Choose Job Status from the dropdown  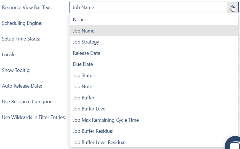click(x=154, y=75)
